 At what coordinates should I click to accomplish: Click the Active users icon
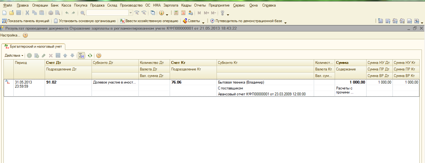[190, 13]
